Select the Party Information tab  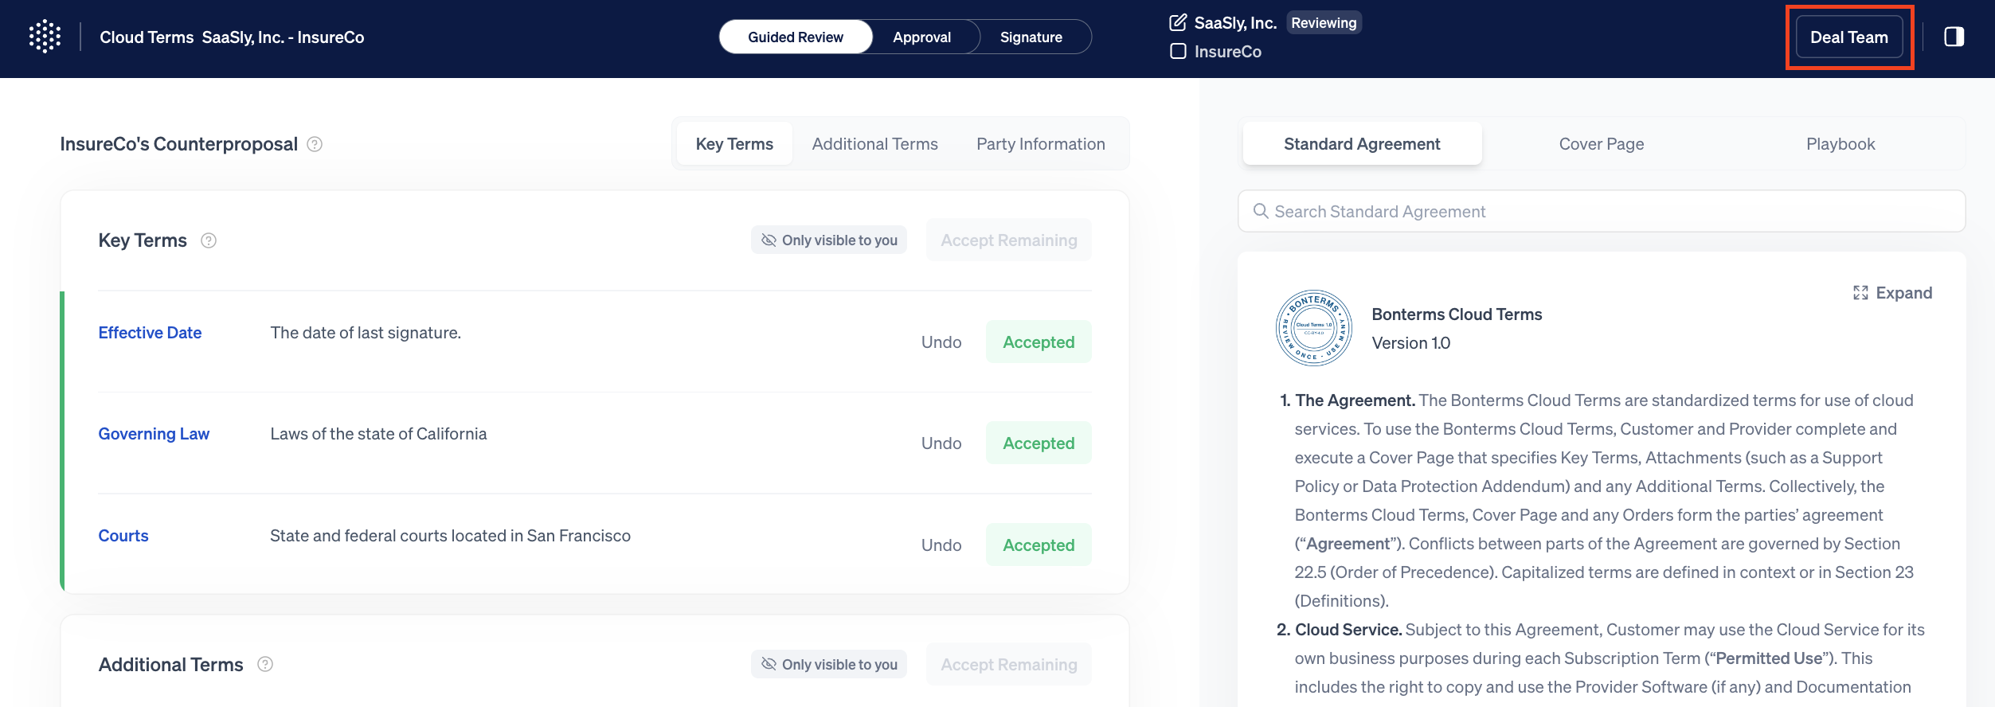click(1040, 144)
